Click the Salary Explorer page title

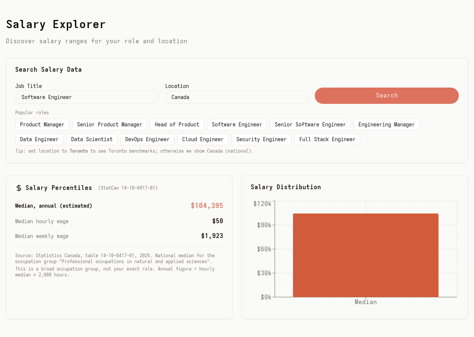click(56, 24)
